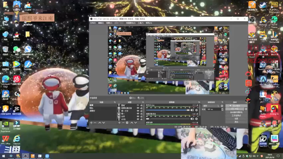Adjust the transition duration stepper arrows
Screen dimensions: 283x159
pyautogui.click(x=223, y=109)
